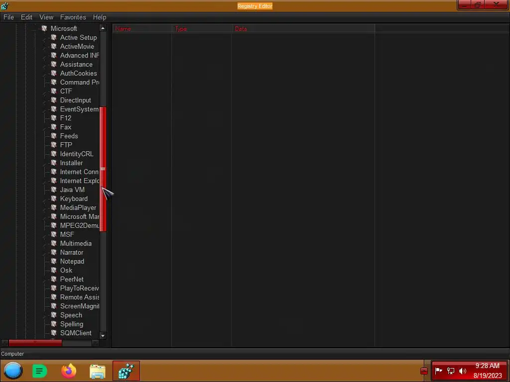Select the Osk key label
Viewport: 510px width, 382px height.
tap(66, 270)
